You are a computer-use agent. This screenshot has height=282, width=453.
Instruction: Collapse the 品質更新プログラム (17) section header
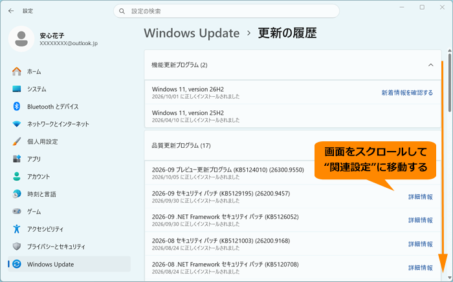tap(293, 145)
